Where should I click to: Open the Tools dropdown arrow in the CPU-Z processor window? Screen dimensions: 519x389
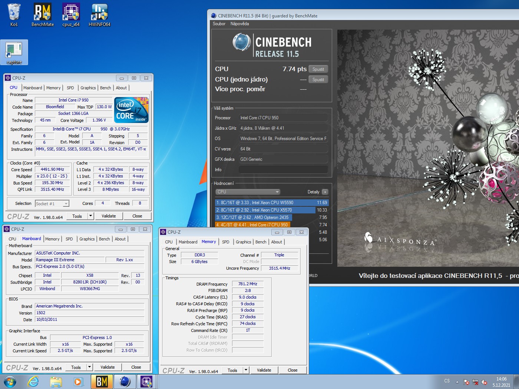[x=90, y=216]
